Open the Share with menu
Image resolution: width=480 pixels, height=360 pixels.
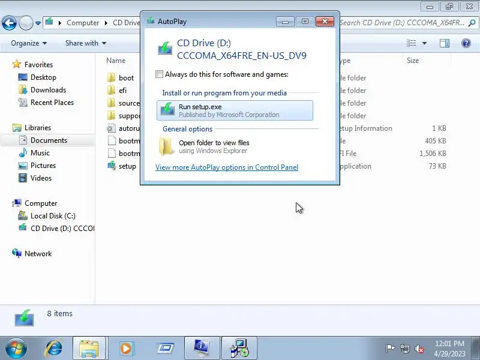coord(86,43)
